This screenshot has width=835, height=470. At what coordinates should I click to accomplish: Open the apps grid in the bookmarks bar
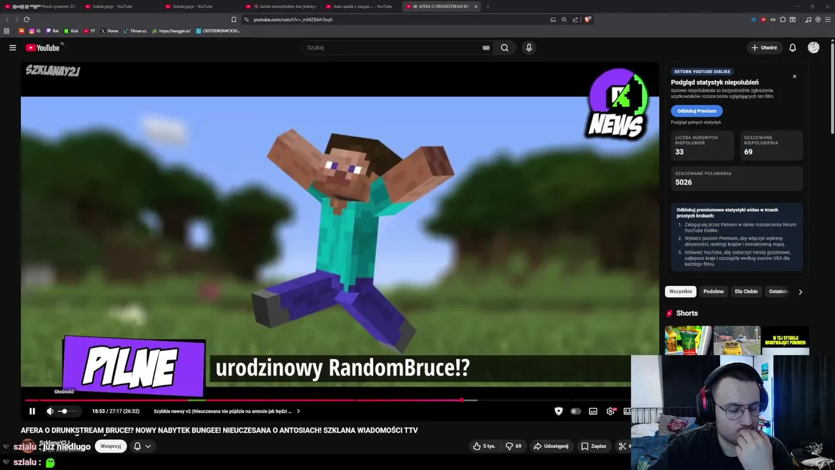pos(7,31)
